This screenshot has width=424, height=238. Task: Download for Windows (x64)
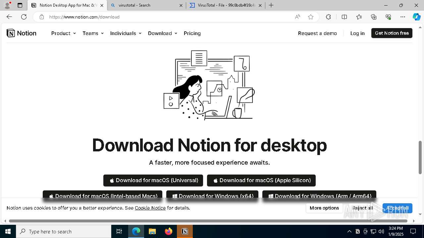click(212, 195)
